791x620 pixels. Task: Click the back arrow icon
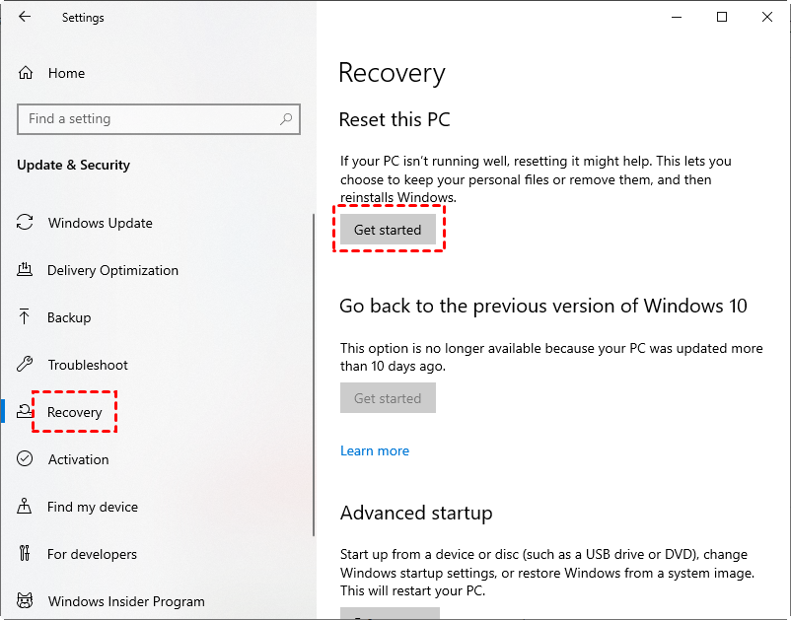click(25, 17)
